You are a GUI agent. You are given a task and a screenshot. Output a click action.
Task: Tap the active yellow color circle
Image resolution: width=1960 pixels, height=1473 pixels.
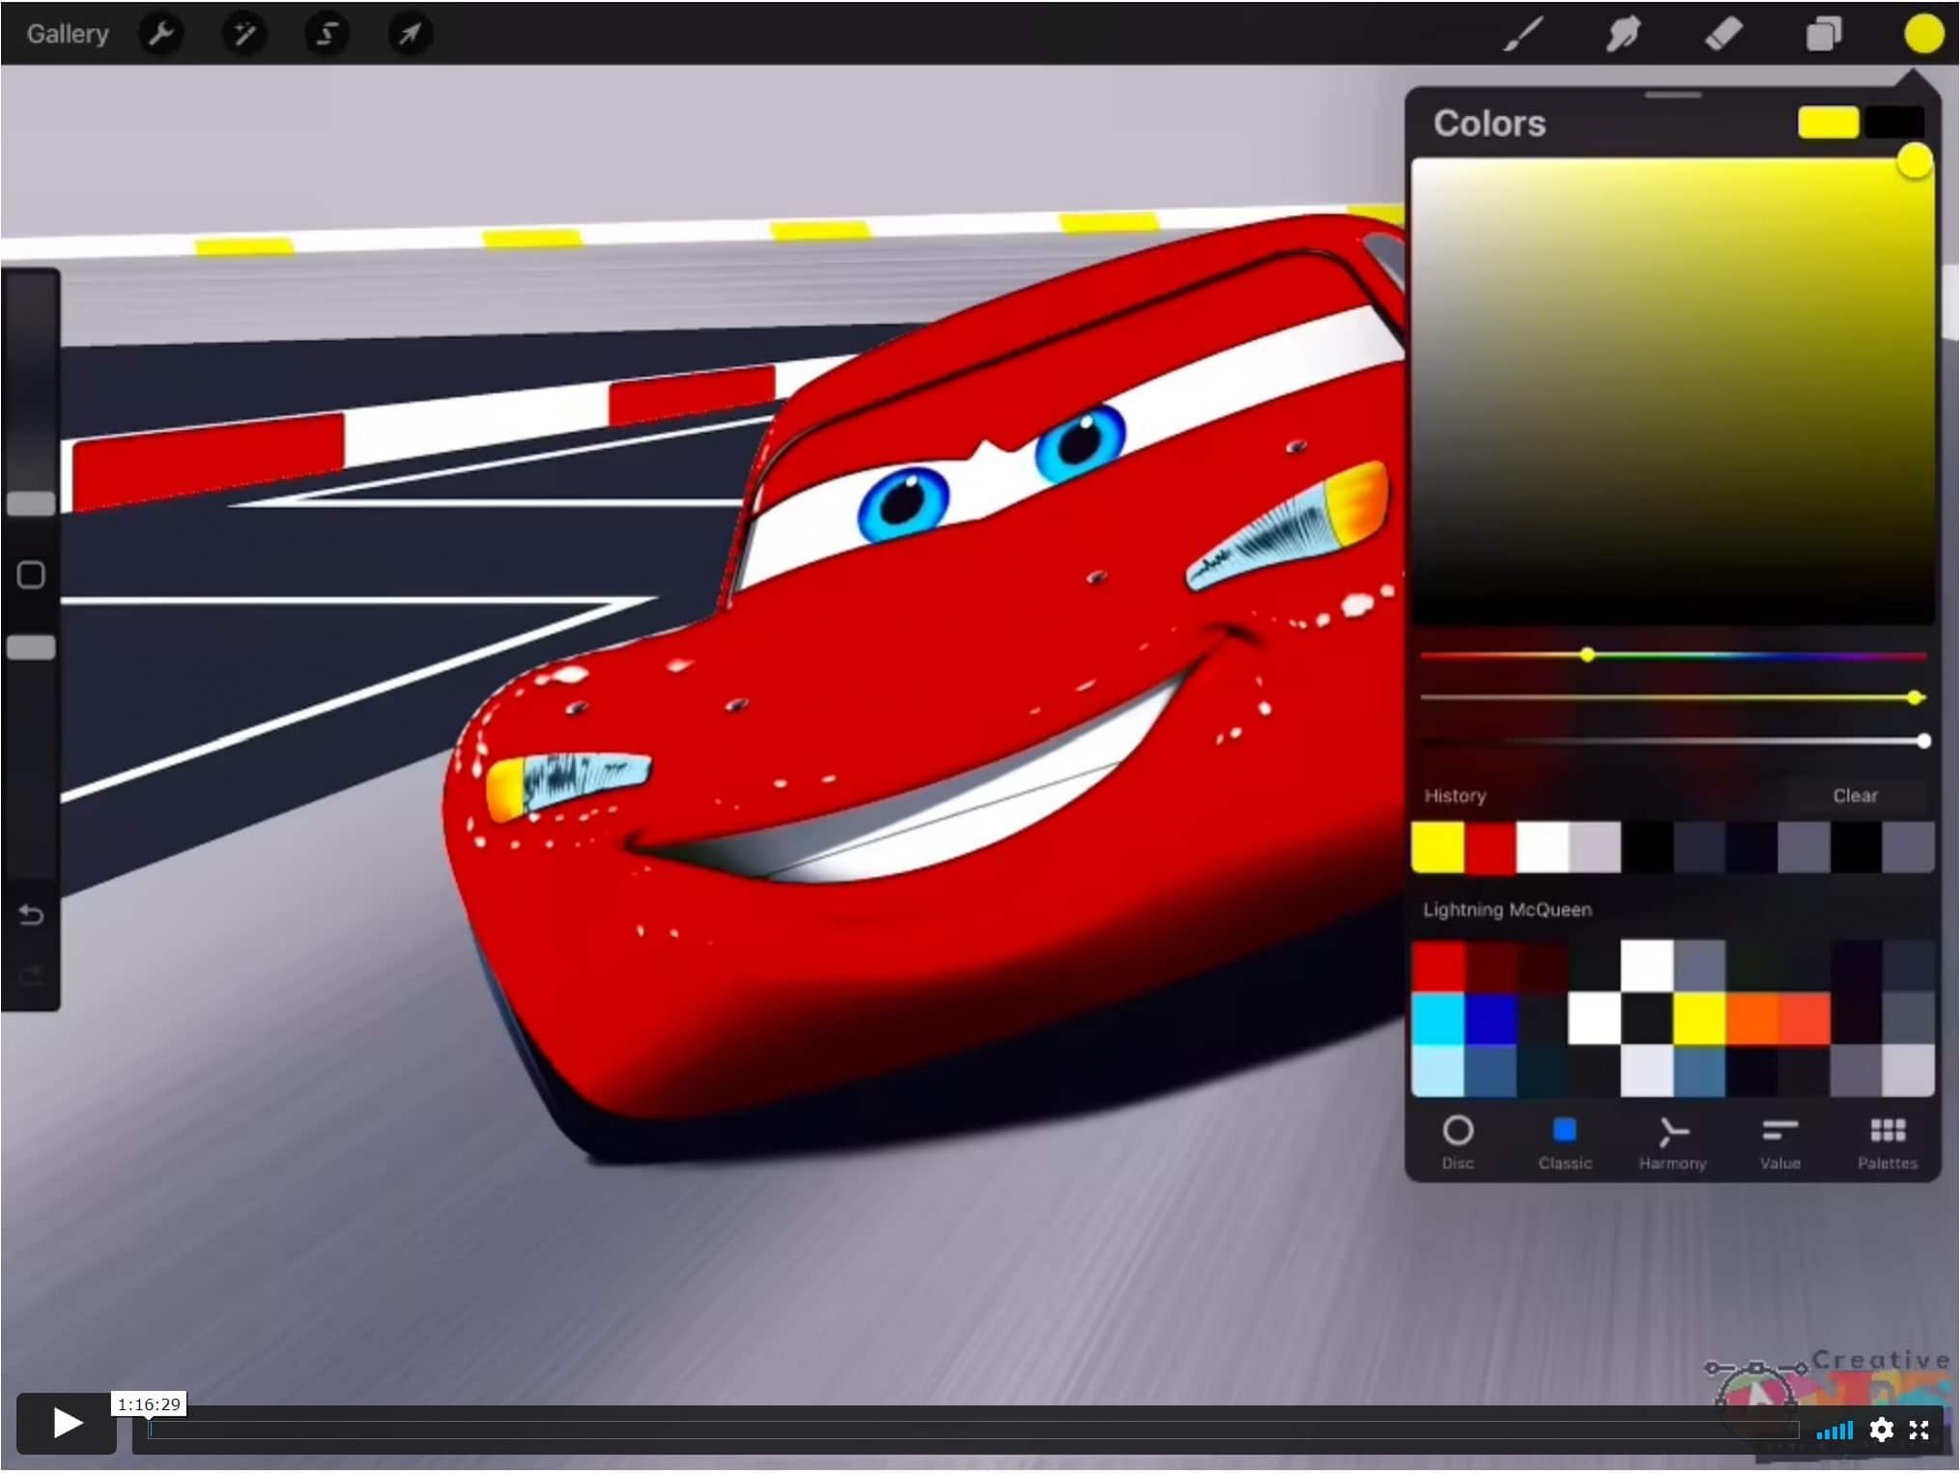pos(1923,35)
